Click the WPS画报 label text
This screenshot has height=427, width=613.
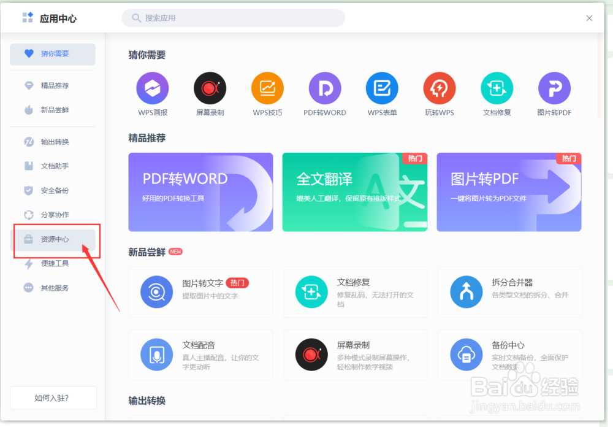click(153, 113)
